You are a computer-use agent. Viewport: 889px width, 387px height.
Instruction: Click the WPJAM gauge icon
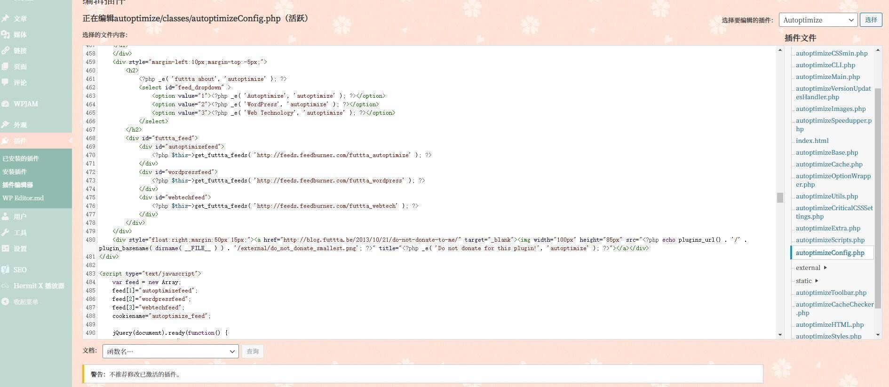[x=5, y=103]
